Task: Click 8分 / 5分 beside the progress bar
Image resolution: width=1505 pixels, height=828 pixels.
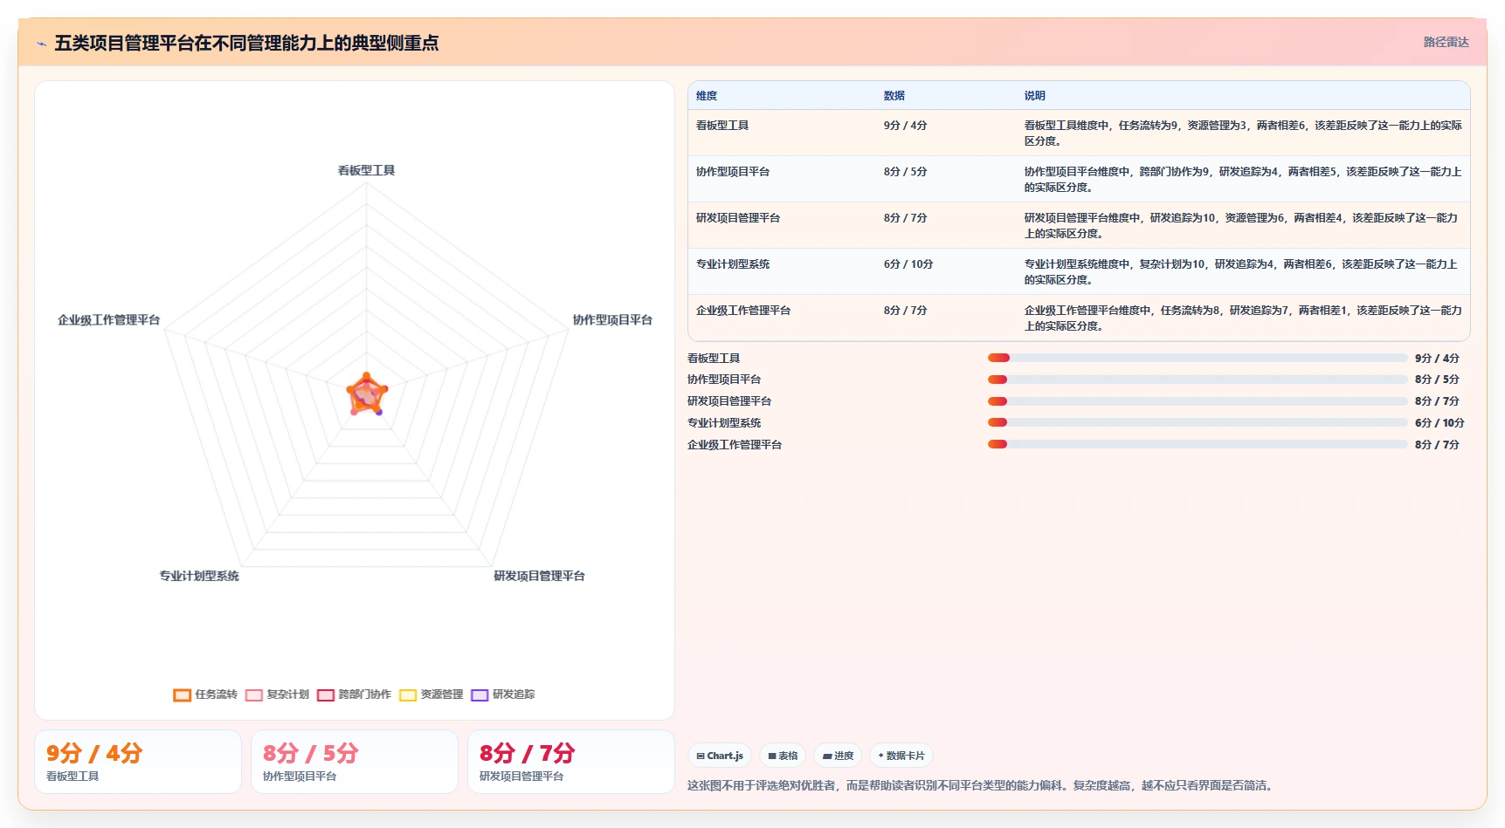Action: 1437,380
